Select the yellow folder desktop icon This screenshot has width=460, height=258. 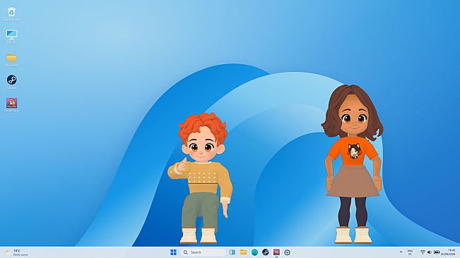click(11, 60)
